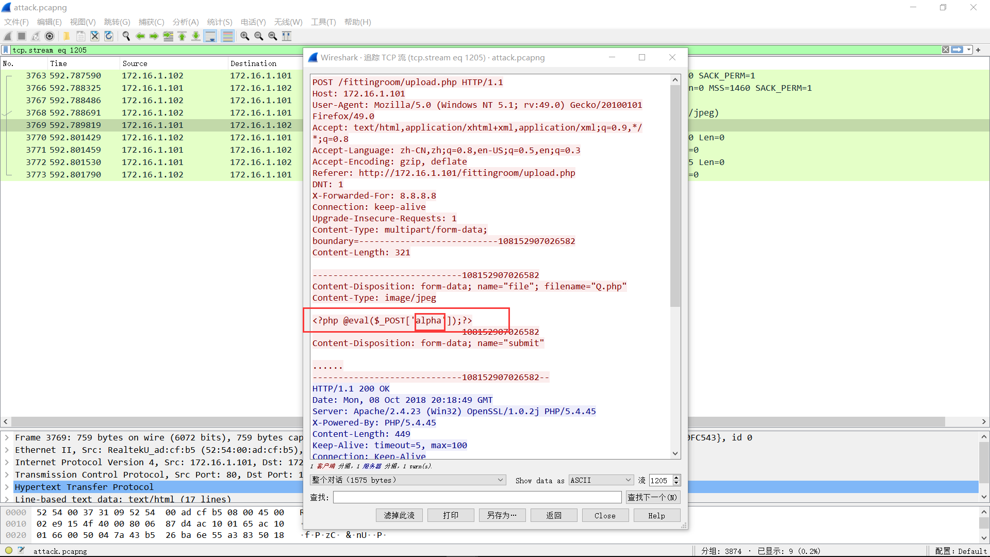Click Close button in stream dialog
The image size is (990, 557).
605,515
